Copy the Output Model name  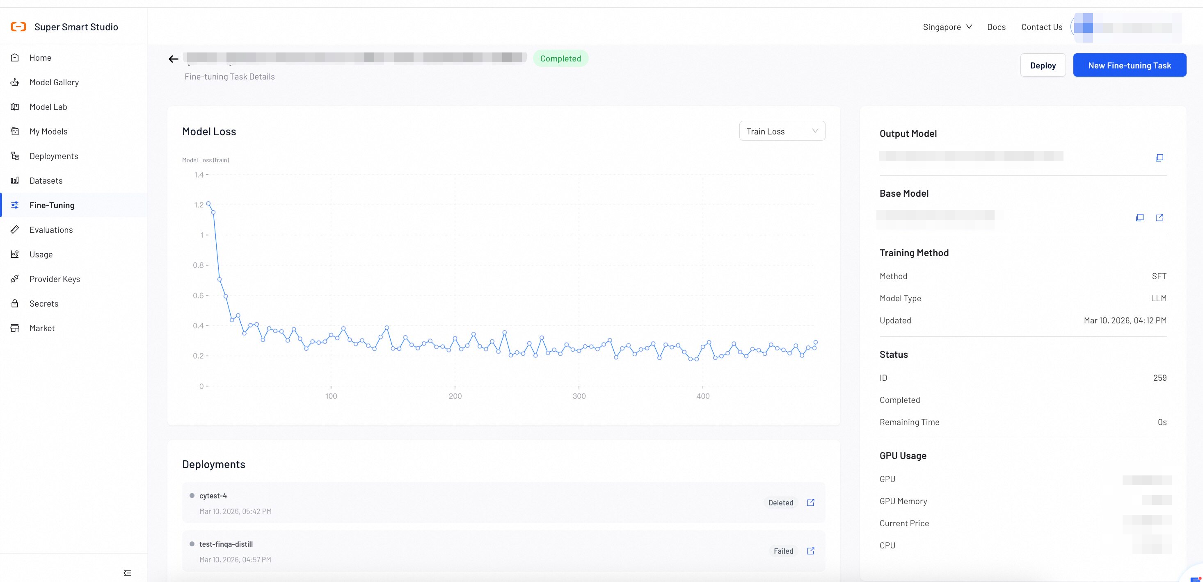click(1159, 158)
